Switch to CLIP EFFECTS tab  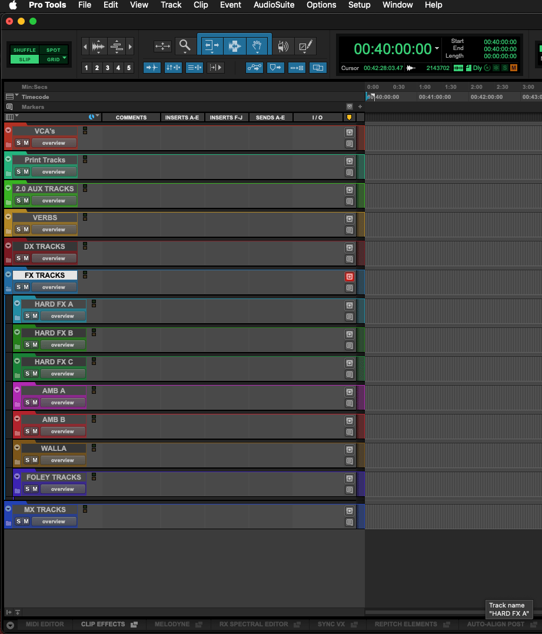click(x=102, y=625)
